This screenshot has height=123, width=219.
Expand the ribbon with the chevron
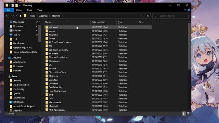(185, 10)
